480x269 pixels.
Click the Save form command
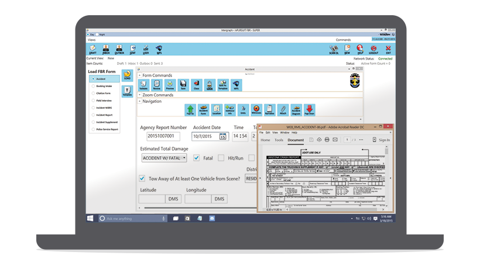pos(183,85)
